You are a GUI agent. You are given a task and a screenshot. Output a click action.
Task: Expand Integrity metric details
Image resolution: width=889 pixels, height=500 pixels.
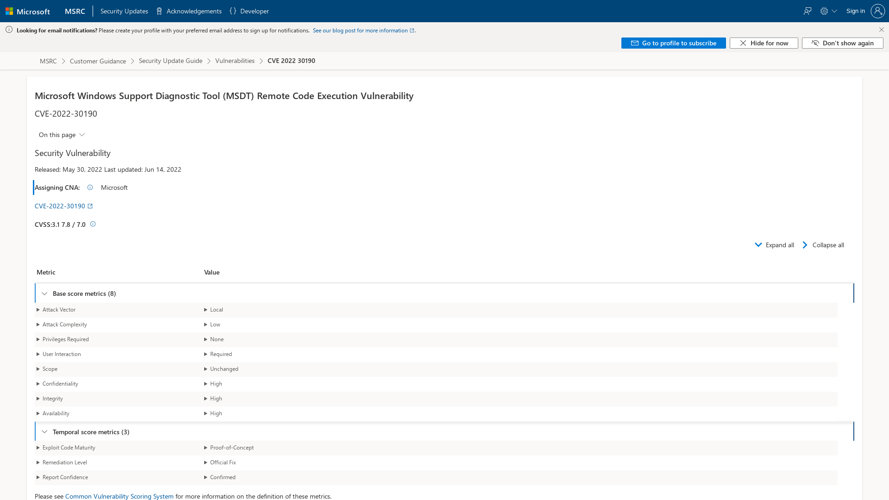tap(50, 399)
